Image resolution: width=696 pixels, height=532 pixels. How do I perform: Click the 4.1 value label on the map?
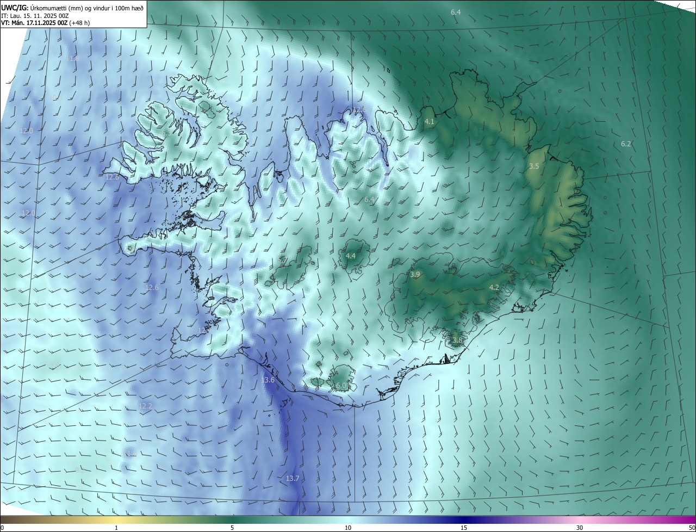coord(430,122)
